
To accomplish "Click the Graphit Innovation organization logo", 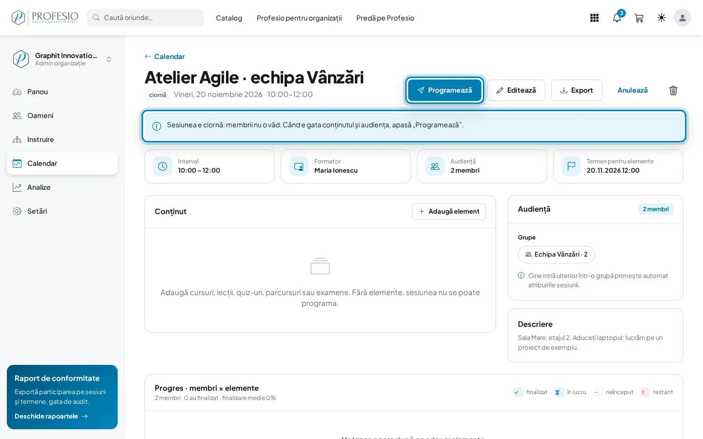I will (x=21, y=59).
